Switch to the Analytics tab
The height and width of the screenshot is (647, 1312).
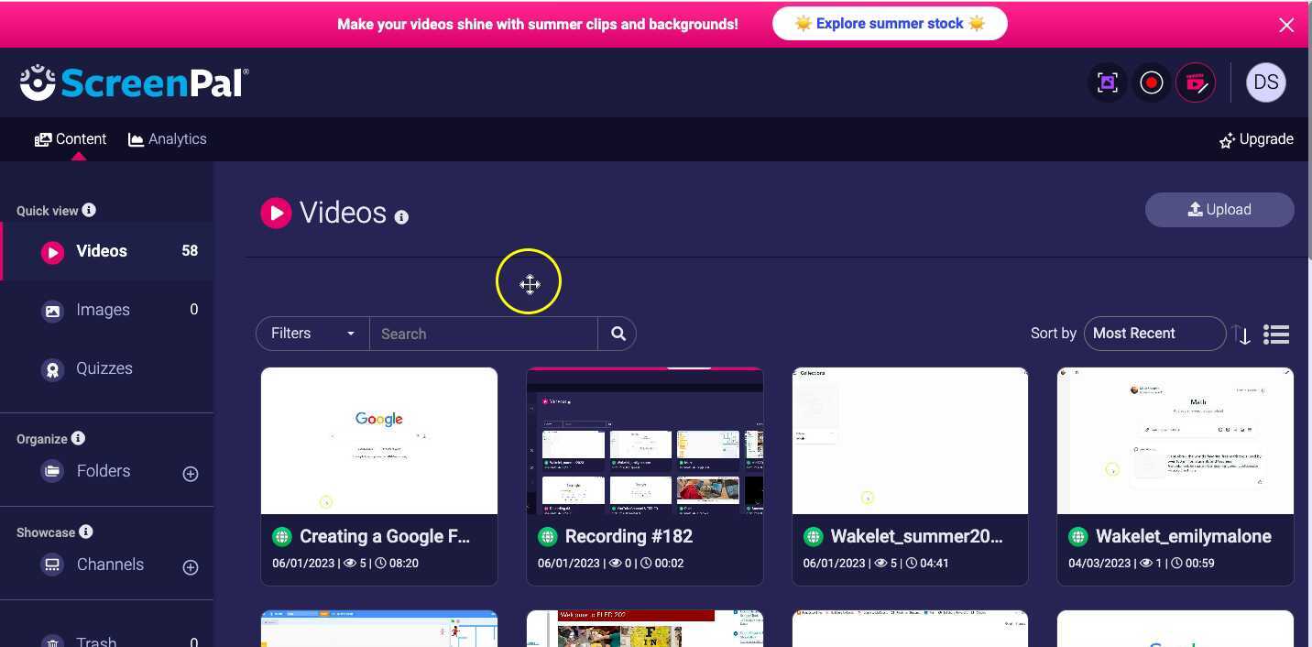point(168,138)
